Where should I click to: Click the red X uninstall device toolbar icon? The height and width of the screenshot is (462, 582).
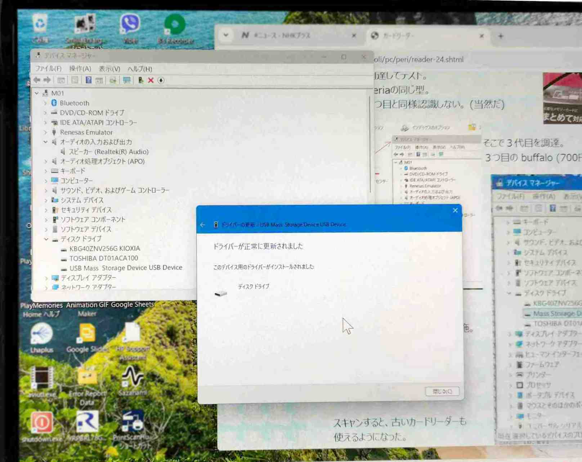[151, 80]
